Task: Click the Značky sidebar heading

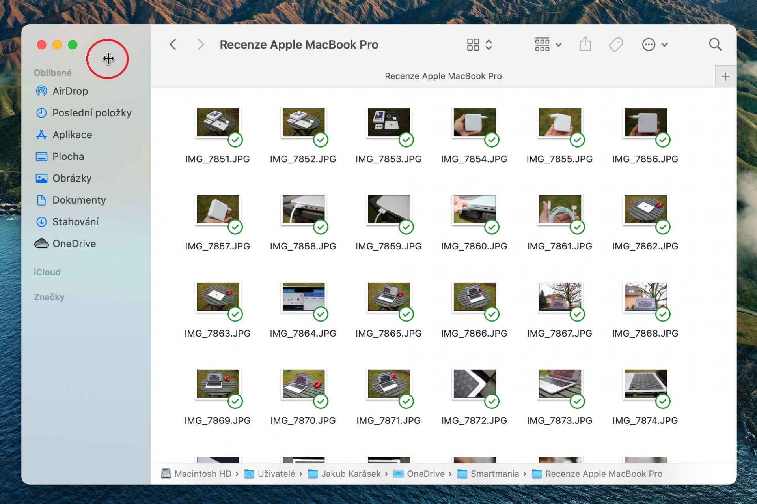Action: click(x=49, y=297)
